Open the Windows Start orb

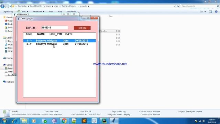(x=4, y=121)
